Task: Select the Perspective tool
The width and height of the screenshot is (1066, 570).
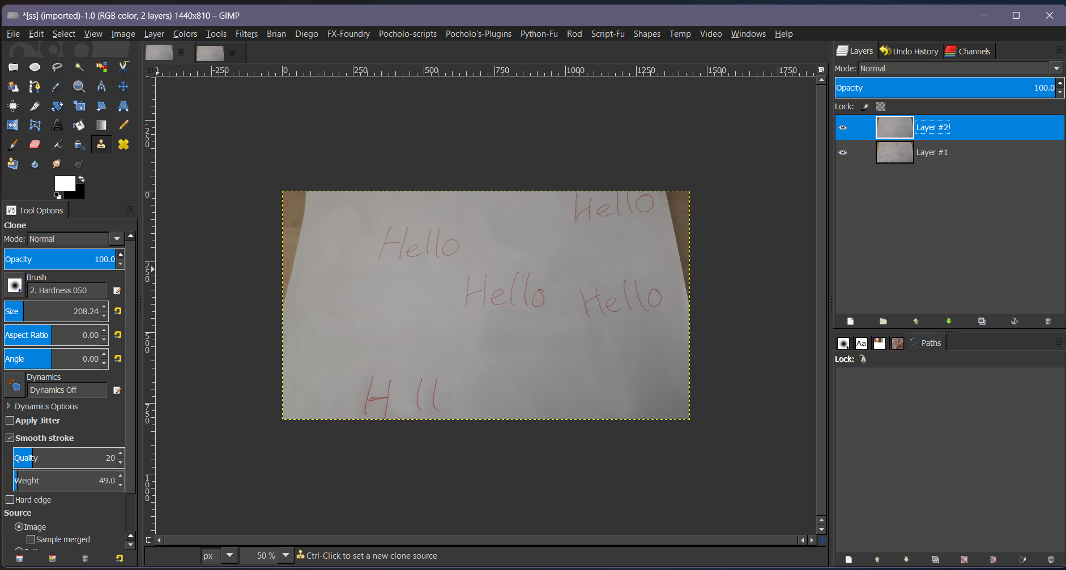Action: pos(123,106)
